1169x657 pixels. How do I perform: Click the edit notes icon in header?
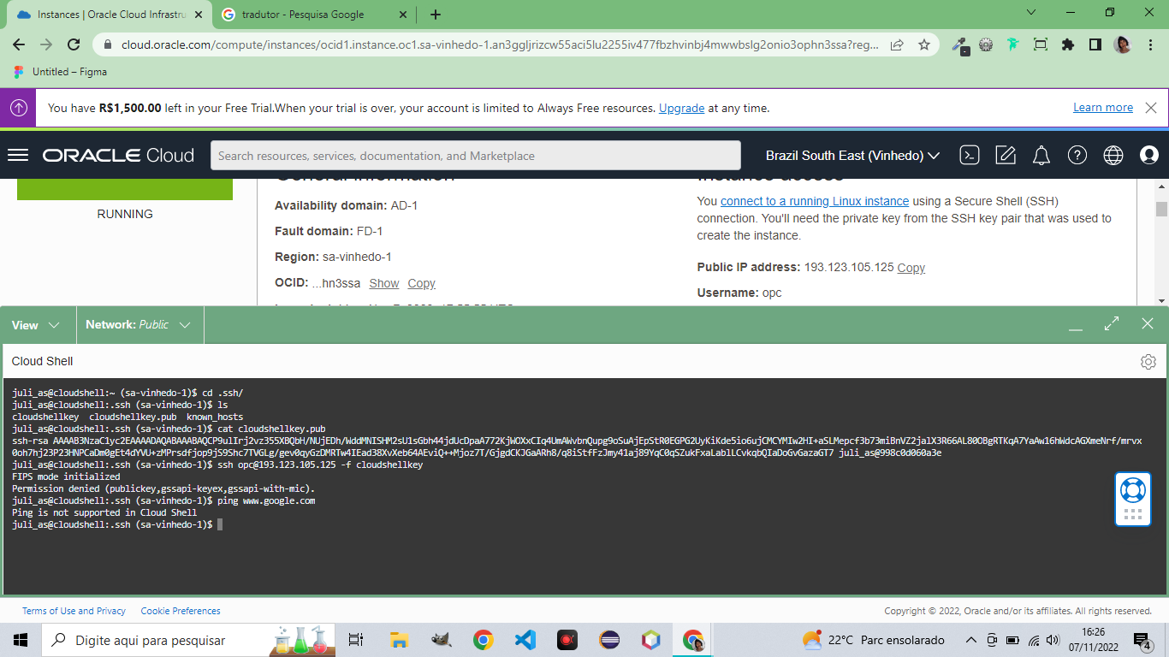(x=1006, y=155)
